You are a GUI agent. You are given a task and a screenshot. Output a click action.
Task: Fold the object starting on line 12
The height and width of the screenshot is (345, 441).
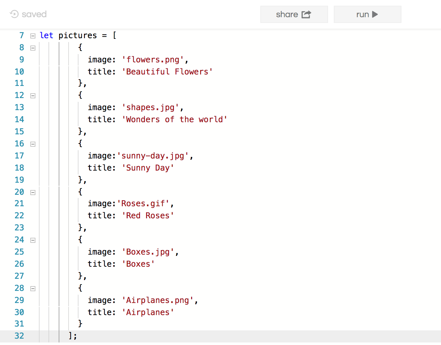(x=33, y=96)
